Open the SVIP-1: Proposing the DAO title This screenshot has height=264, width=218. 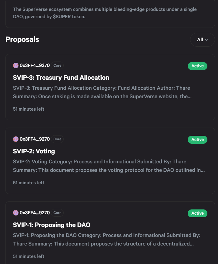[x=52, y=225]
